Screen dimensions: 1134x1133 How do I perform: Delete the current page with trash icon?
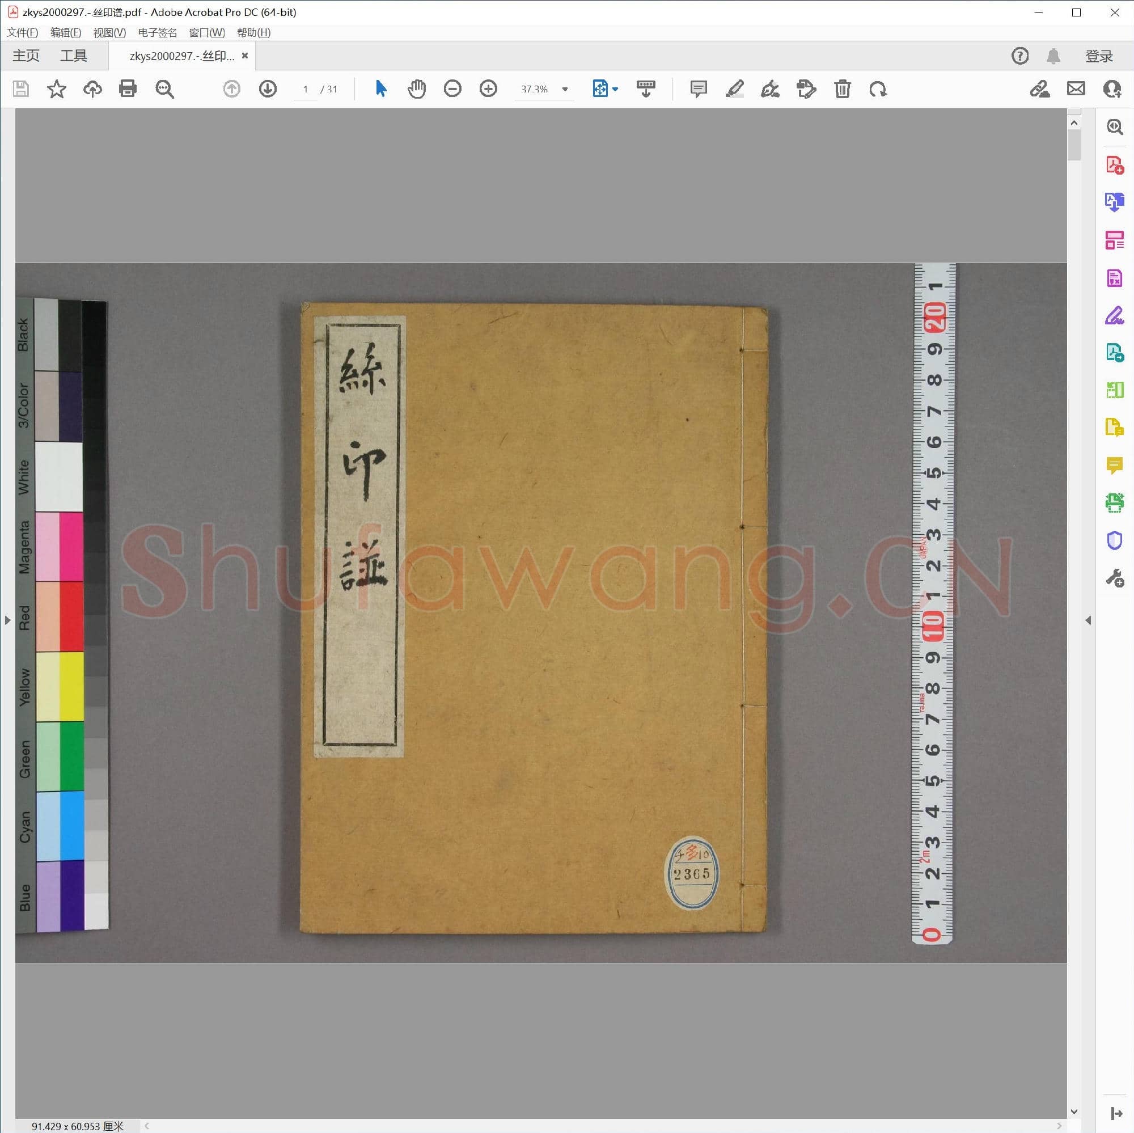click(x=843, y=88)
